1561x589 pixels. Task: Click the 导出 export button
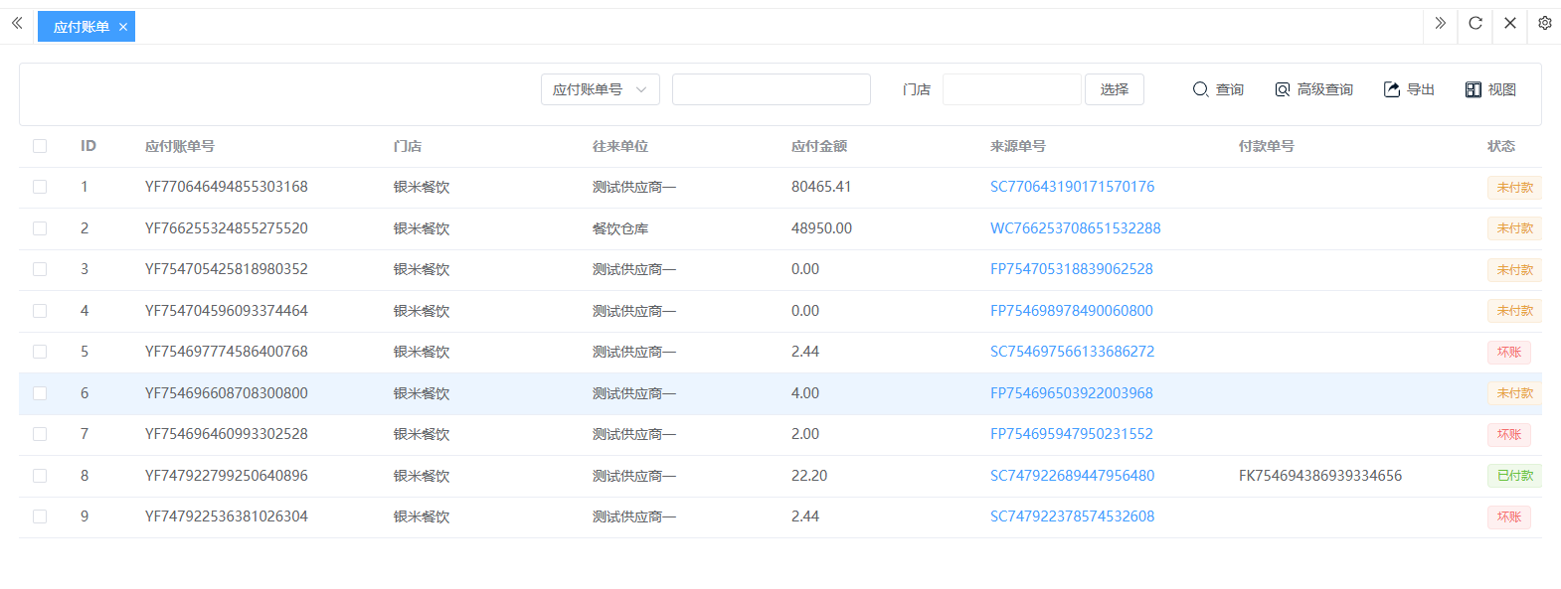click(1409, 89)
